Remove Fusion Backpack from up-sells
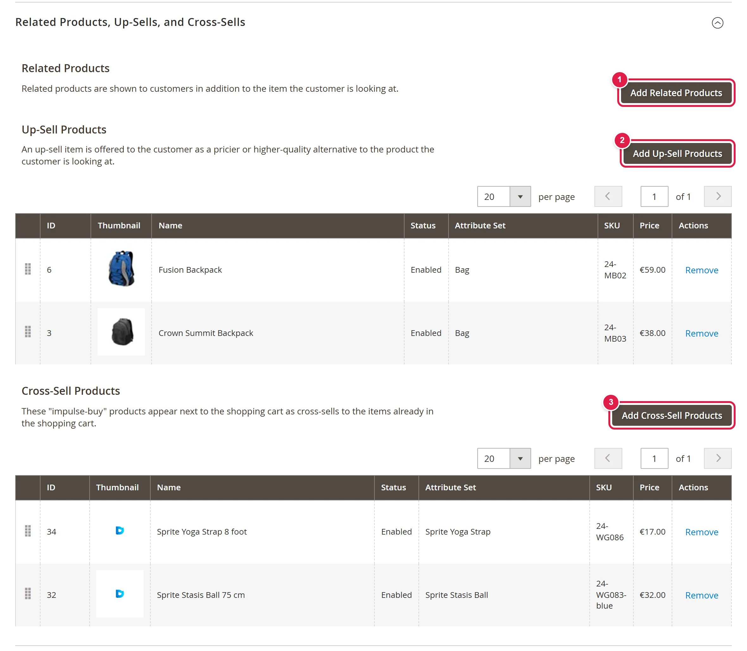The height and width of the screenshot is (651, 747). (701, 270)
